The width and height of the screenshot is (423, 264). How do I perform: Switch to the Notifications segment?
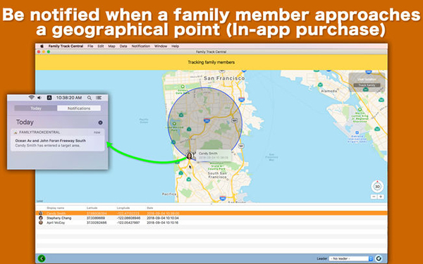(x=79, y=108)
